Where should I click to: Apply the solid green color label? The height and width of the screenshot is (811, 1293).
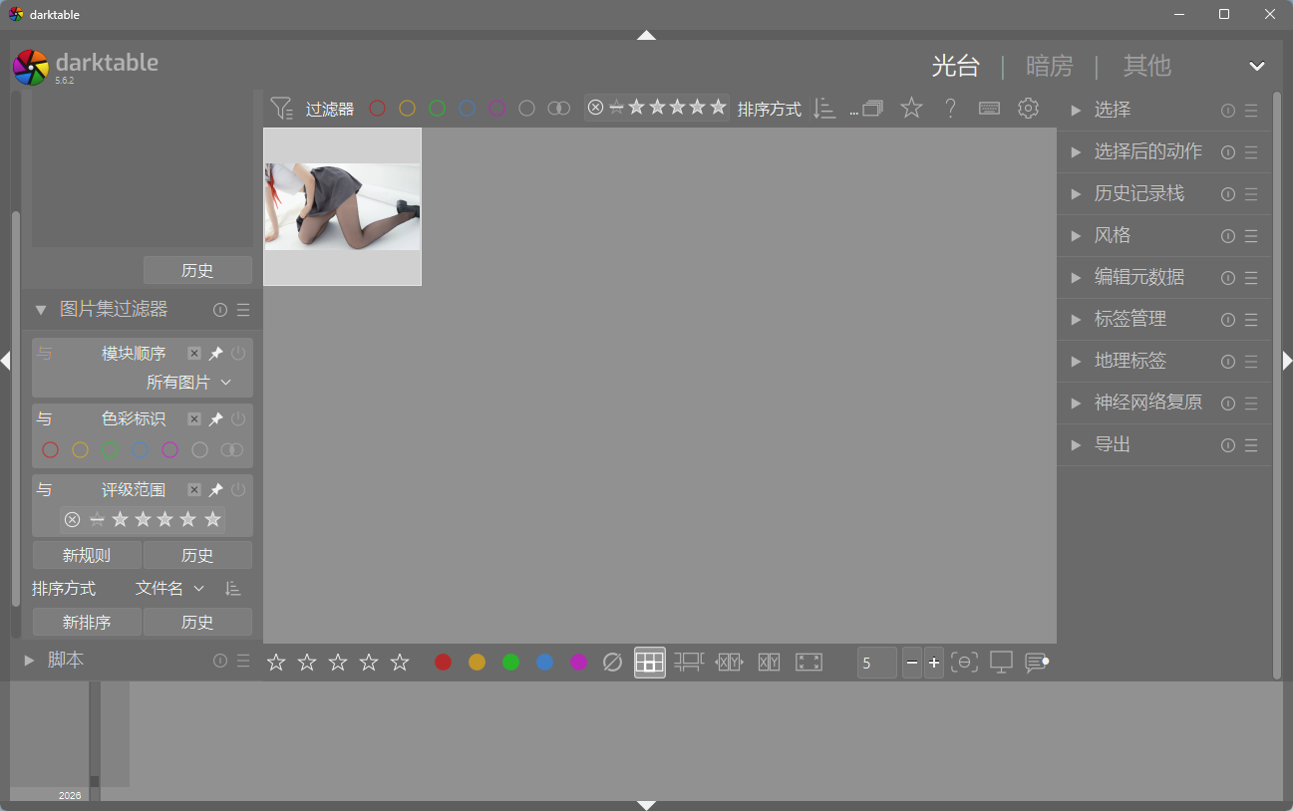click(511, 663)
